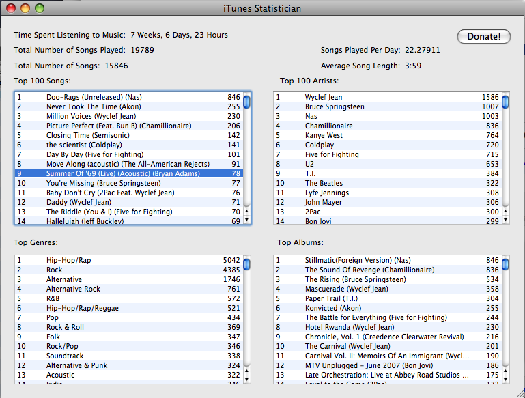Click scrollbar thumb of Top 100 Artists list

tap(506, 102)
